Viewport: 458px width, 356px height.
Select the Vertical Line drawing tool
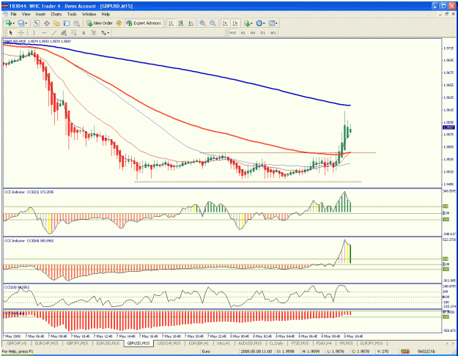click(34, 33)
